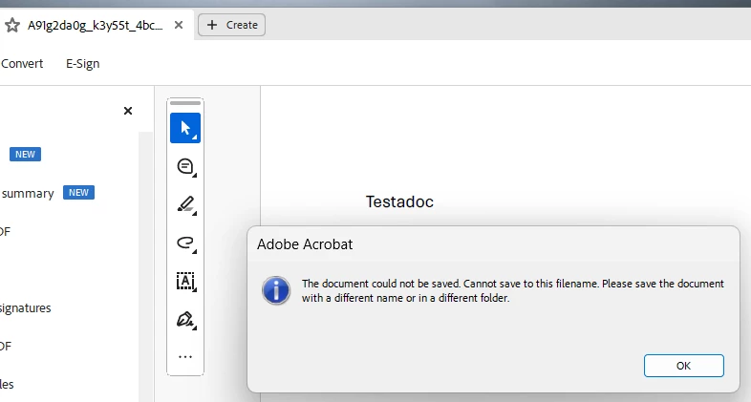751x402 pixels.
Task: Star the current document tab
Action: click(12, 25)
